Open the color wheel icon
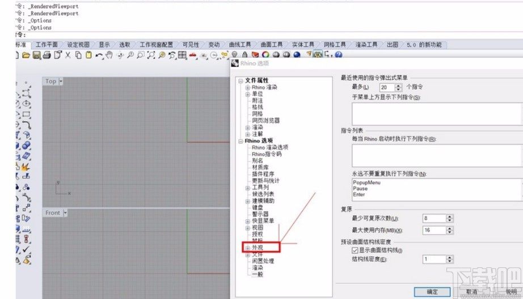The height and width of the screenshot is (299, 523). click(265, 54)
